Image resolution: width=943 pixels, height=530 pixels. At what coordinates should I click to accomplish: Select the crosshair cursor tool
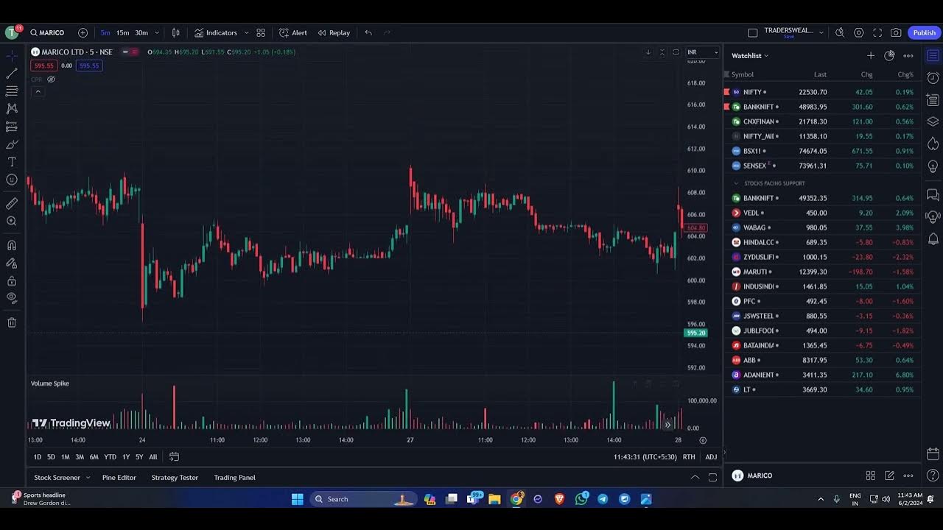click(x=12, y=56)
